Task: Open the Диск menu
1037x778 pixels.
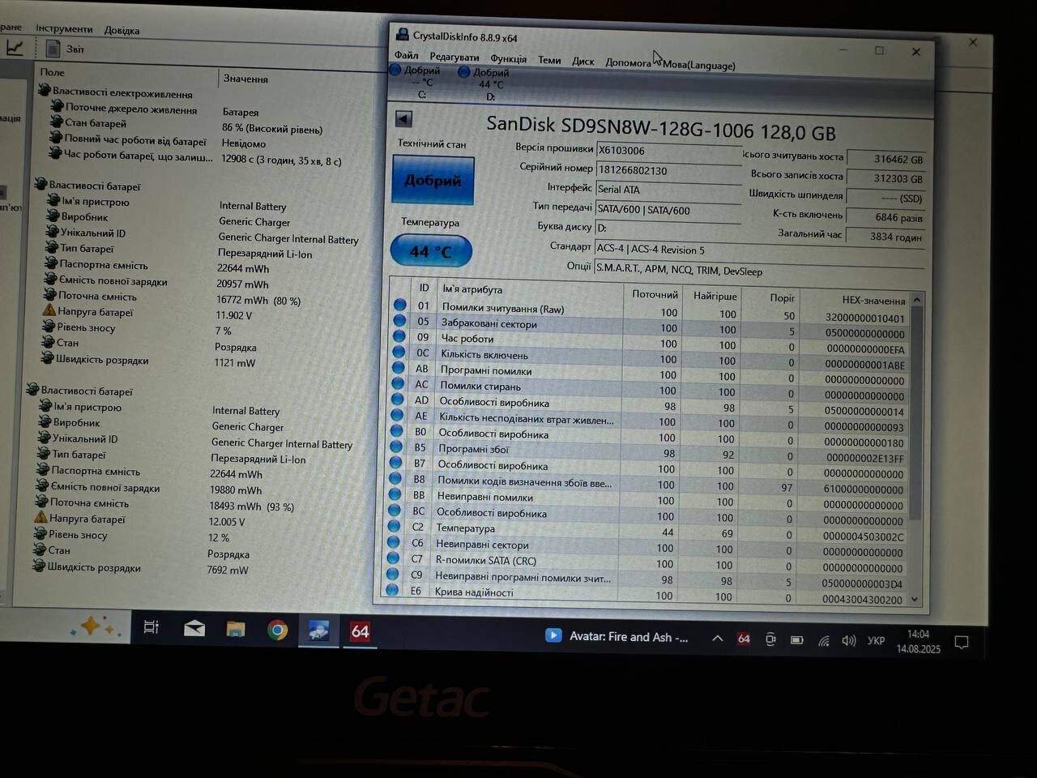Action: 583,61
